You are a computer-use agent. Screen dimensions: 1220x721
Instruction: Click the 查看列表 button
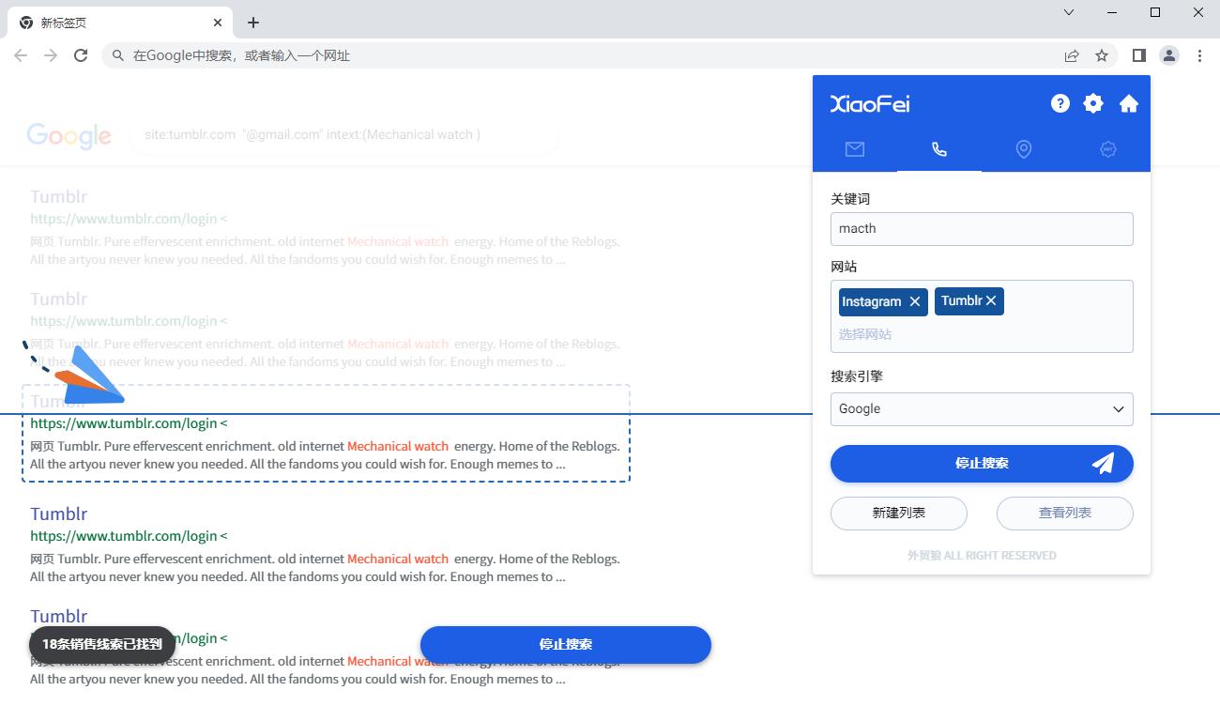tap(1065, 514)
